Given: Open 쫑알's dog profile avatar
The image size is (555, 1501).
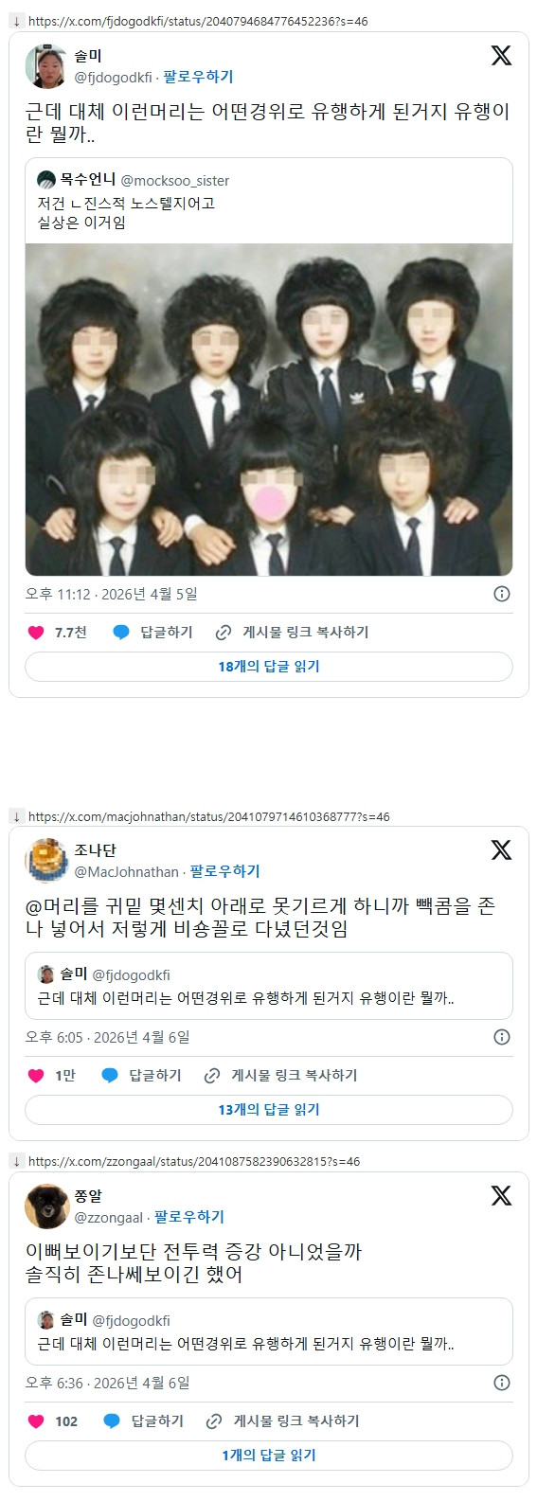Looking at the screenshot, I should (46, 1206).
